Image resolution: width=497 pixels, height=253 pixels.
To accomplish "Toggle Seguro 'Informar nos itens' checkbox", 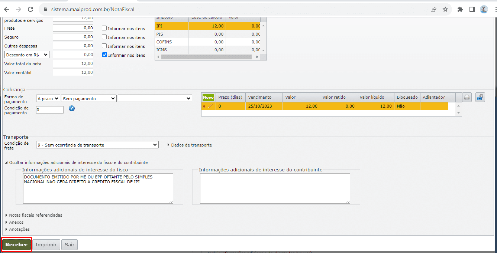I will [104, 37].
